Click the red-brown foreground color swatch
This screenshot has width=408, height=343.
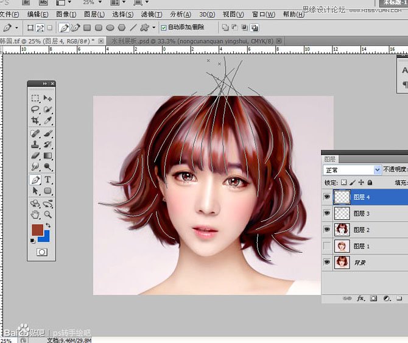pos(37,230)
